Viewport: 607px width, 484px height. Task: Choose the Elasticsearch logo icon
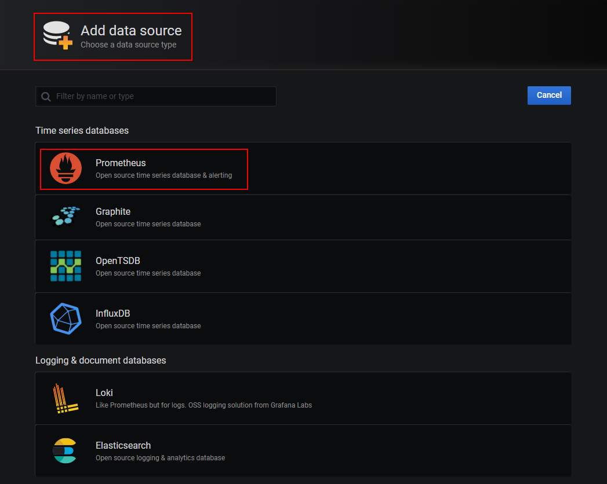(64, 451)
